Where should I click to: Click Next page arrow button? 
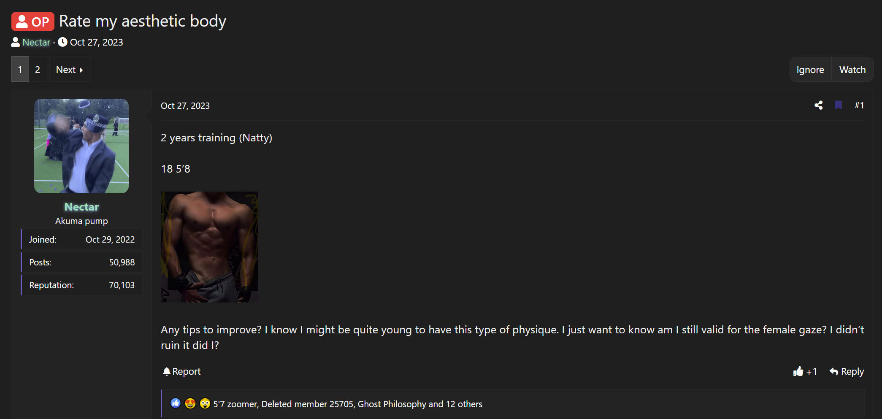pyautogui.click(x=70, y=70)
